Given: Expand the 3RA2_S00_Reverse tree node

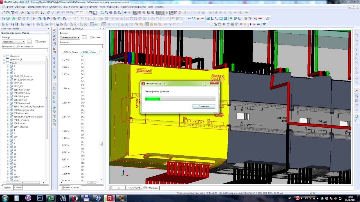Looking at the screenshot, I should pyautogui.click(x=8, y=76).
